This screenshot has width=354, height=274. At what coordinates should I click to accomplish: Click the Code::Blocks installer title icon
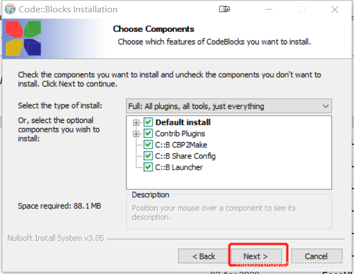[10, 9]
